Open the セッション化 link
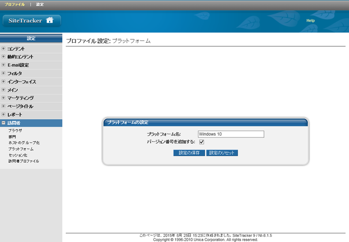Screen dimensions: 349x242 pyautogui.click(x=18, y=155)
